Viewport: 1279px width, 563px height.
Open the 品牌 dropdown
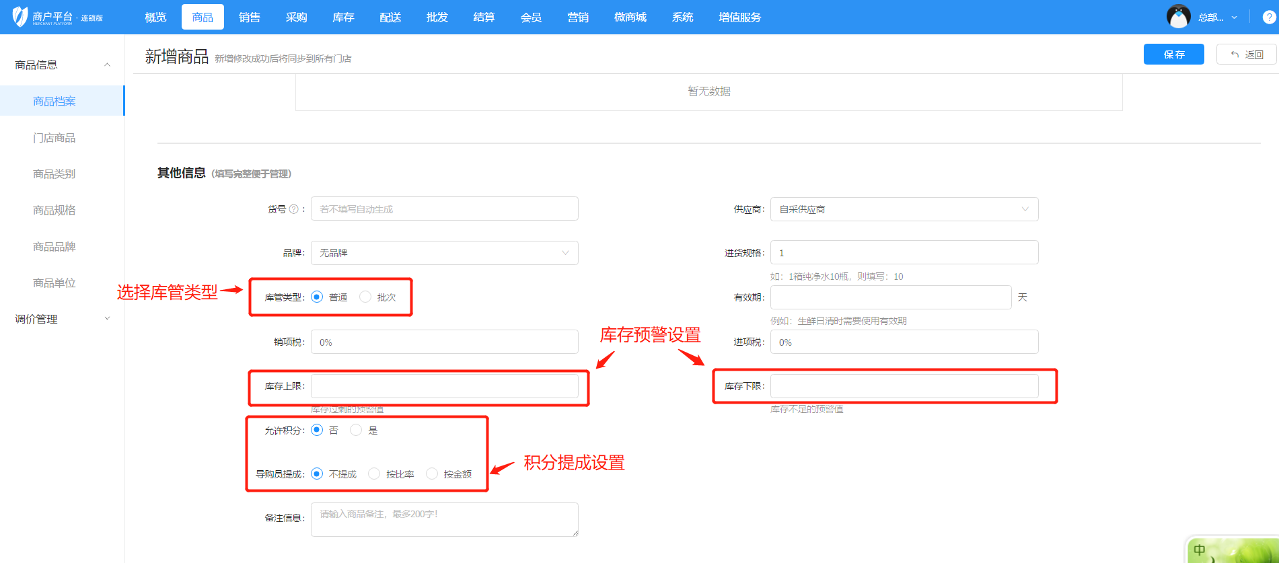[444, 253]
